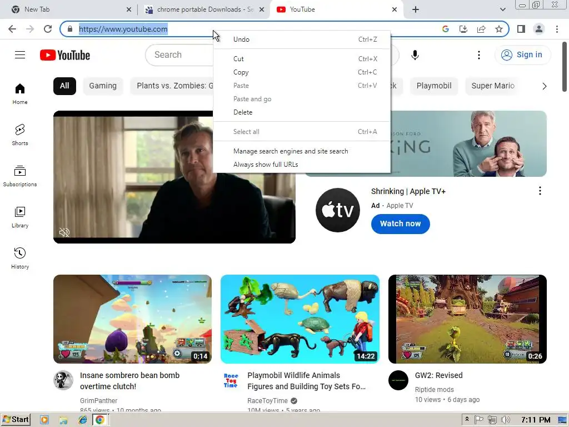This screenshot has width=569, height=427.
Task: Open Playmobil animals video thumbnail
Action: (x=300, y=319)
